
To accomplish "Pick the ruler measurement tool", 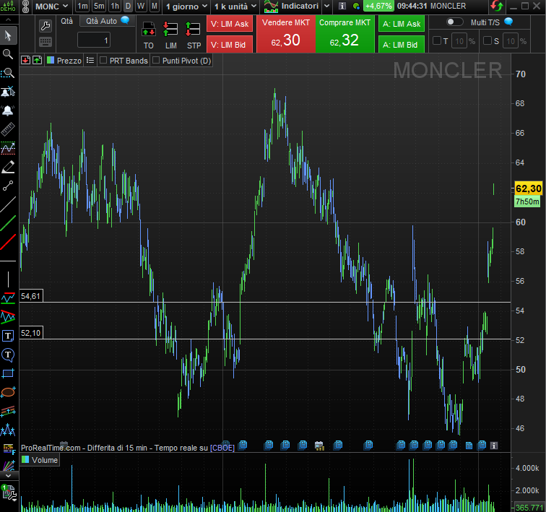I will click(x=8, y=129).
